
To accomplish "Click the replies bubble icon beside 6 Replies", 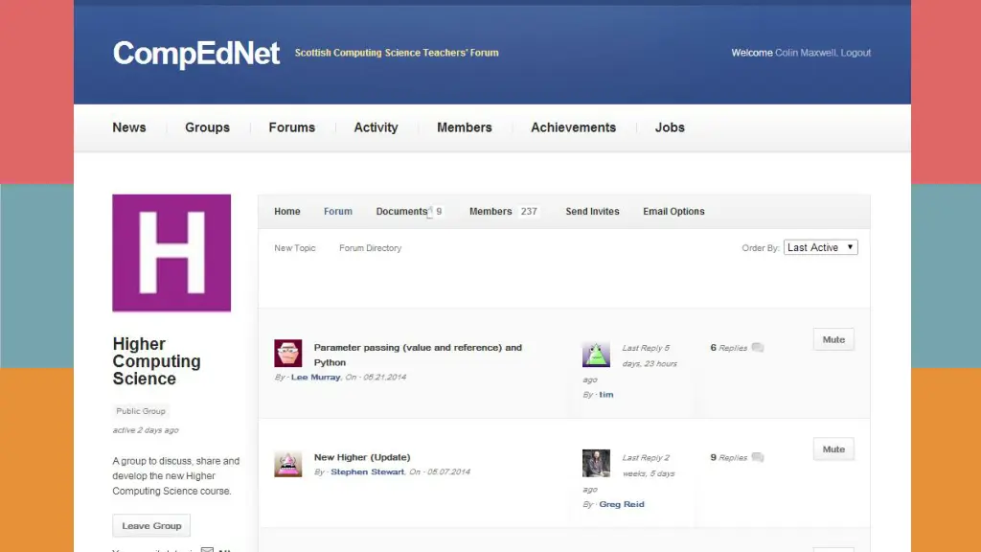I will pos(758,347).
